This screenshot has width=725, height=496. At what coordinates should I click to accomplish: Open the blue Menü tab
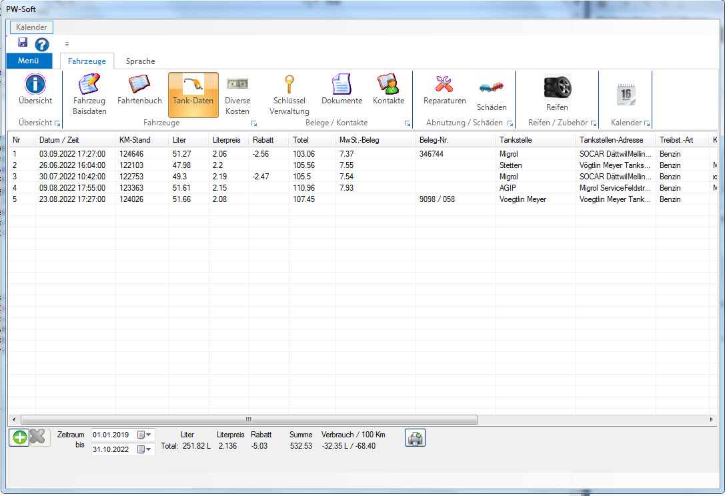(x=29, y=61)
